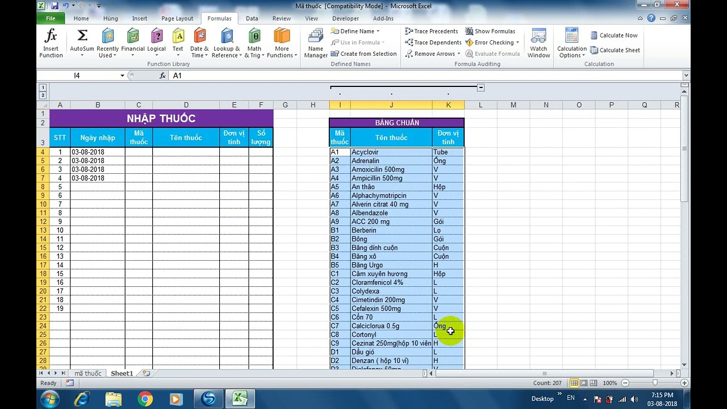Image resolution: width=727 pixels, height=409 pixels.
Task: Select outline level 2 button
Action: click(x=43, y=95)
